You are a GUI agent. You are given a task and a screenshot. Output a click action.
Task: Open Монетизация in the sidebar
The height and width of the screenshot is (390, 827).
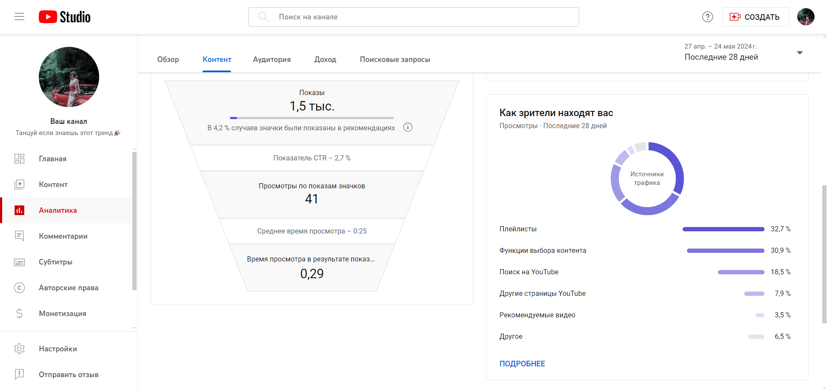(62, 313)
